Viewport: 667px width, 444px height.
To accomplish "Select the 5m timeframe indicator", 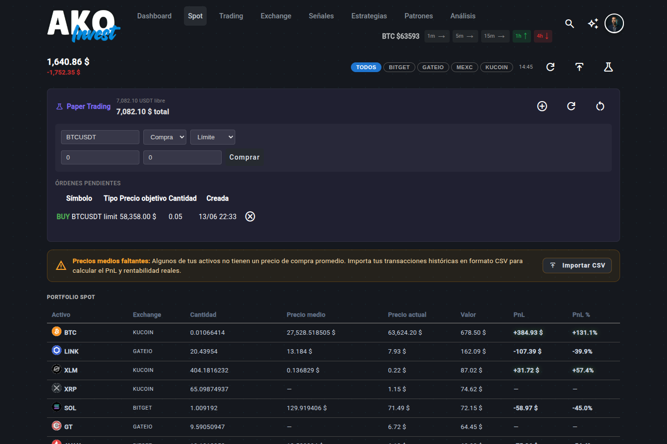I will [x=465, y=36].
